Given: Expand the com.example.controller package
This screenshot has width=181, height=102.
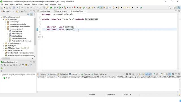Looking at the screenshot, I should [6, 24].
